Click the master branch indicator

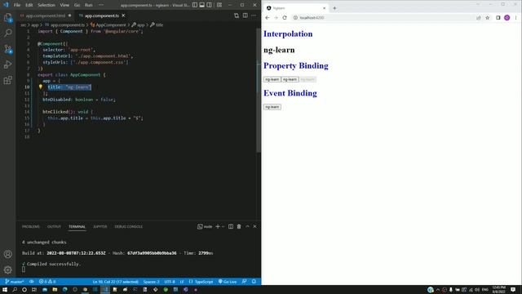tap(15, 282)
